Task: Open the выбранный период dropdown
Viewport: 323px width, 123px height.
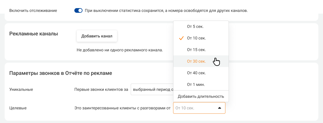Action: point(152,90)
